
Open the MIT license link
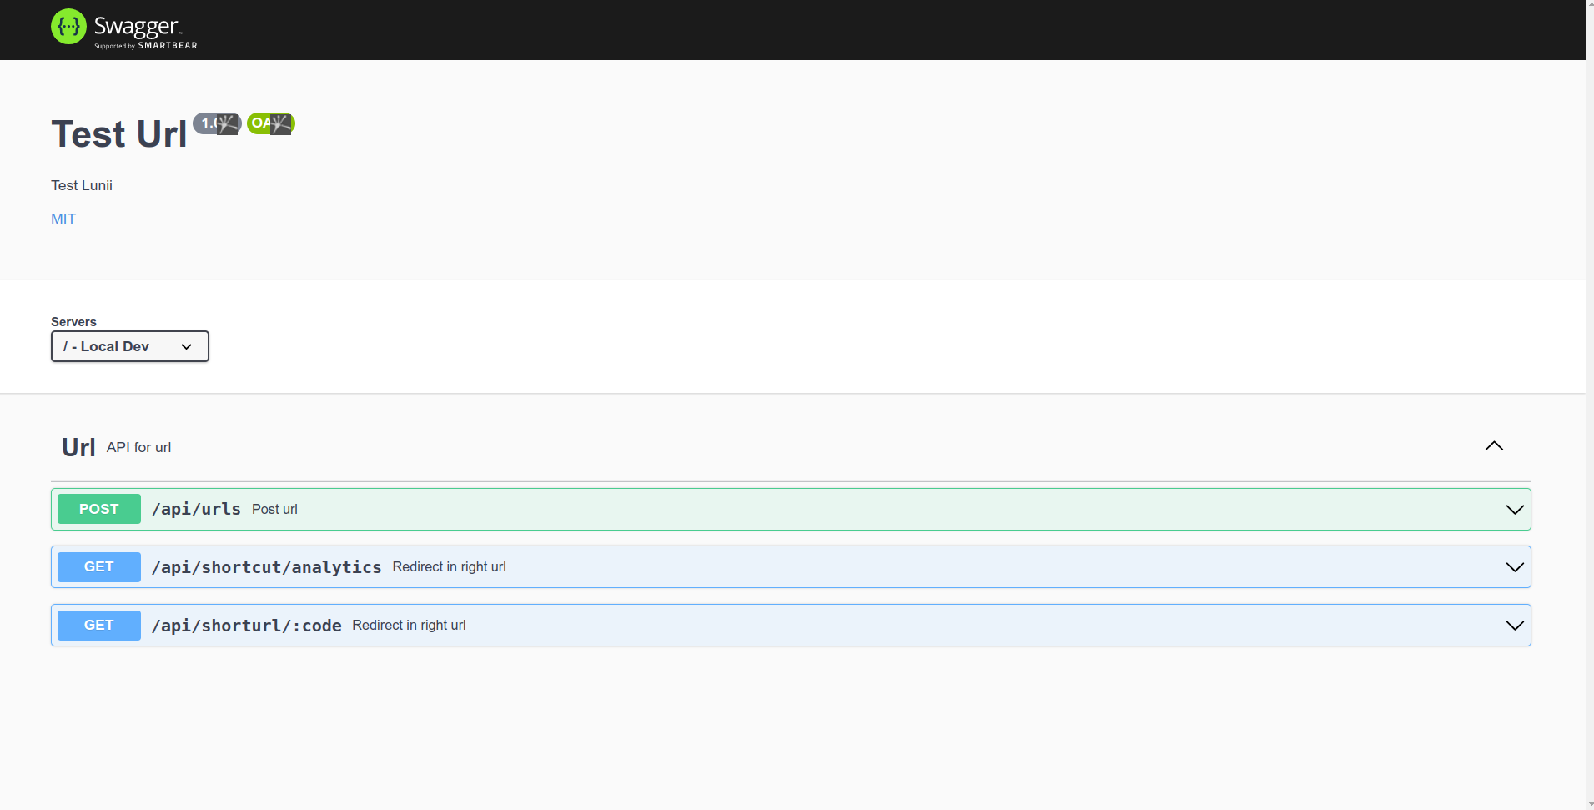pyautogui.click(x=63, y=218)
